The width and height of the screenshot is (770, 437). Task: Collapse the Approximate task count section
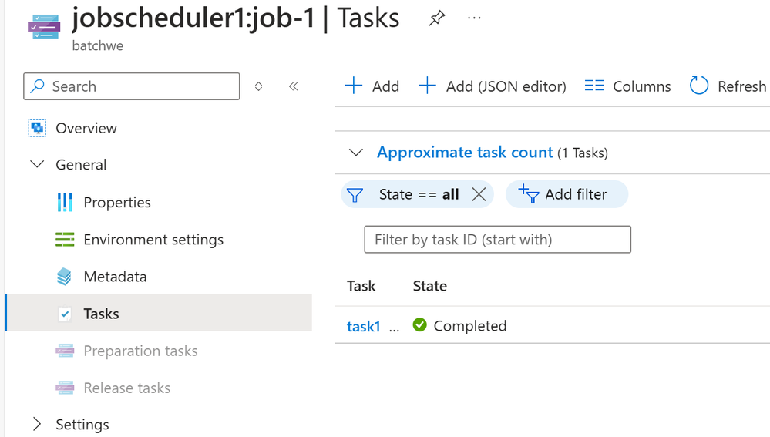coord(356,152)
